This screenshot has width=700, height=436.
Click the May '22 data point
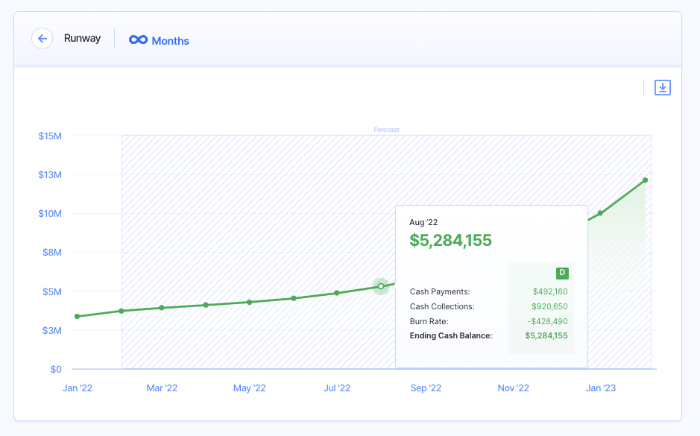250,302
